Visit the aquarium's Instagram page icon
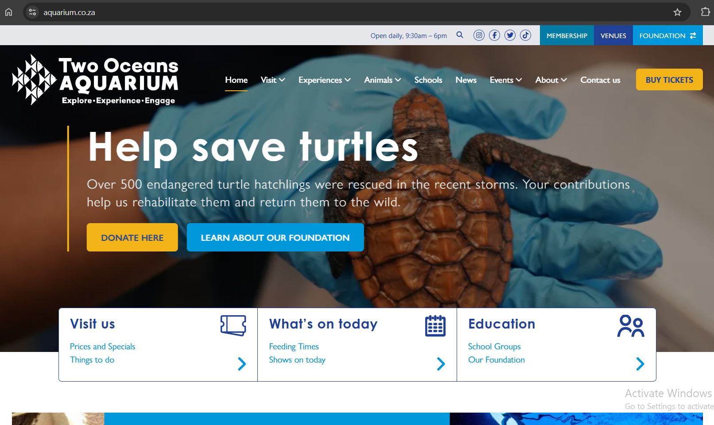714x425 pixels. [x=479, y=35]
